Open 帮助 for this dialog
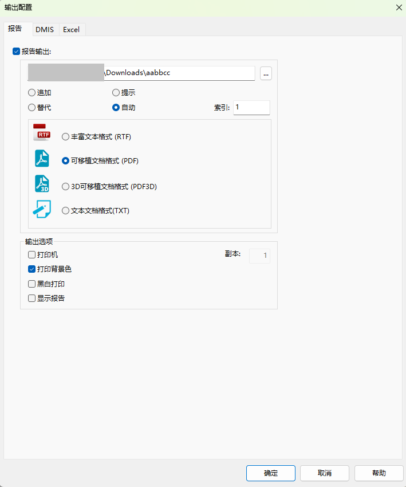 point(379,473)
